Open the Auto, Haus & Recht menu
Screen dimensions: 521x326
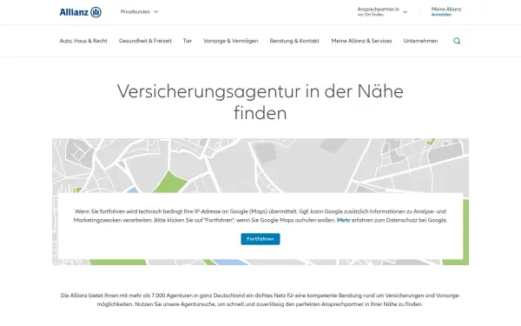click(83, 41)
